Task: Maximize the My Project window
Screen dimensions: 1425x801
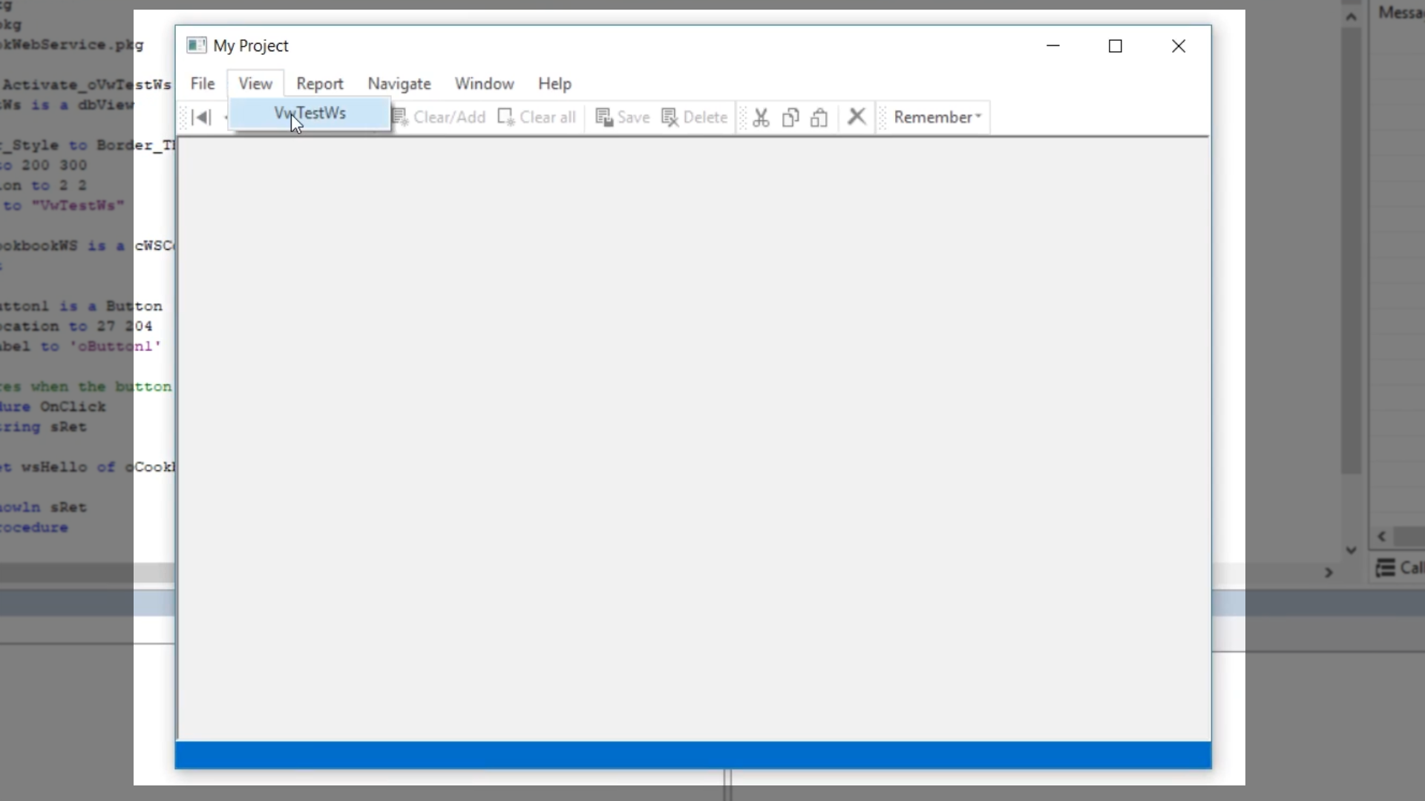Action: tap(1115, 46)
